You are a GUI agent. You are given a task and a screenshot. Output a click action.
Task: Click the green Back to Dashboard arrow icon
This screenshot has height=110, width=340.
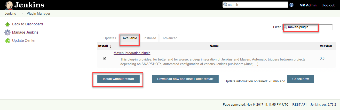7,24
